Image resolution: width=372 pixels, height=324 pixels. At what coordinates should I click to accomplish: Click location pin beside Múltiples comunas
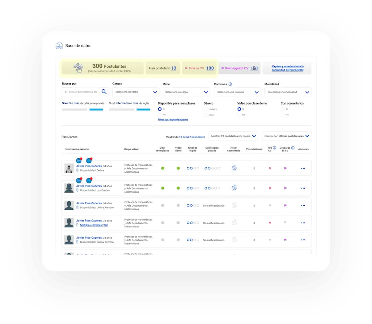pyautogui.click(x=77, y=225)
